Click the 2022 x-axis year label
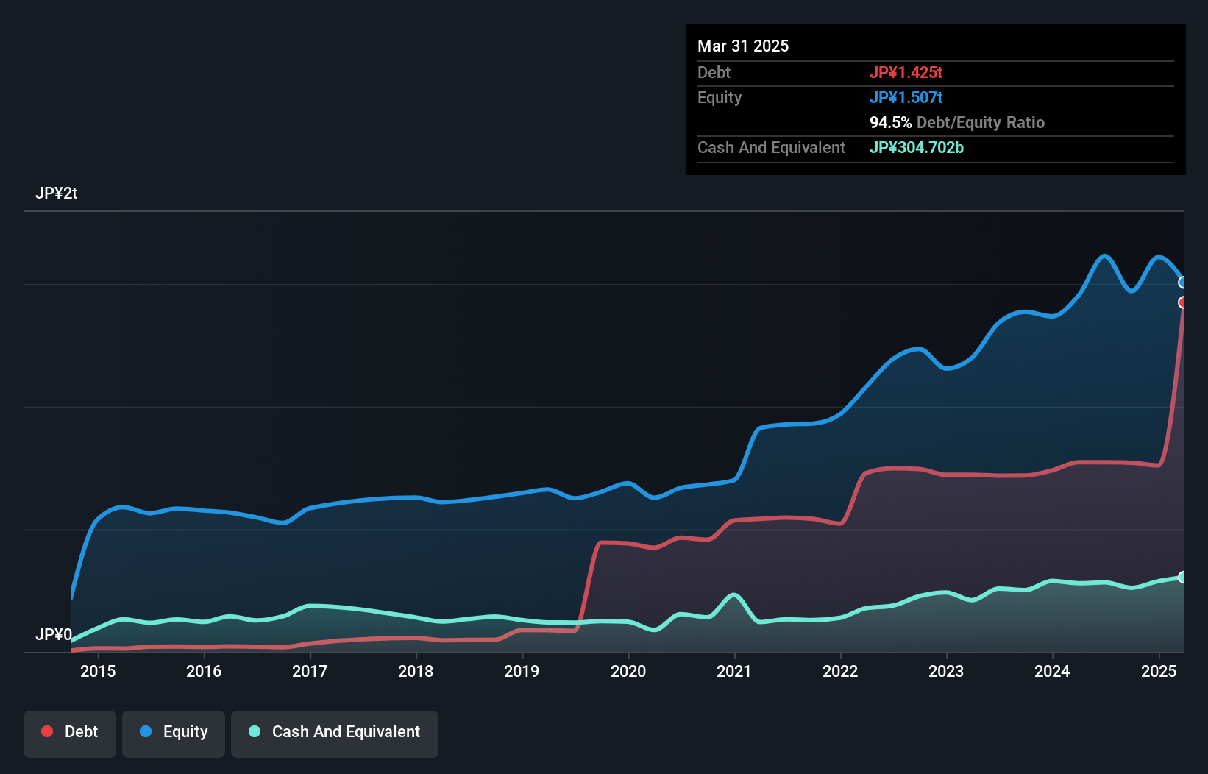The height and width of the screenshot is (774, 1208). 840,671
